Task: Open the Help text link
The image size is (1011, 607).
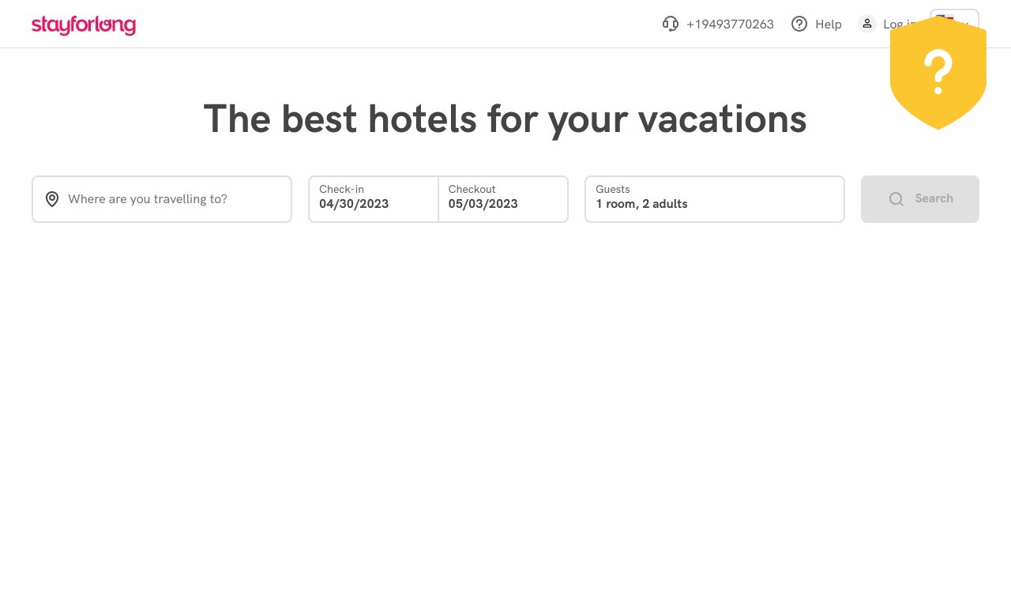Action: (829, 25)
